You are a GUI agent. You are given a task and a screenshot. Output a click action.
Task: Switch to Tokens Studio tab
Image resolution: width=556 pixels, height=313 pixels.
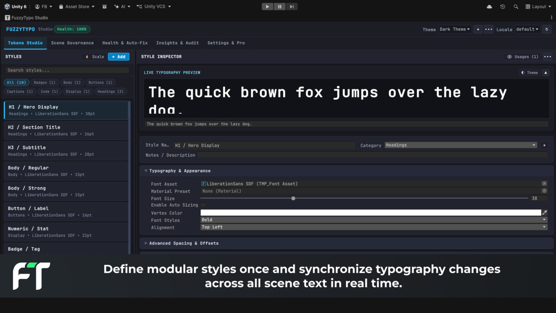(25, 43)
